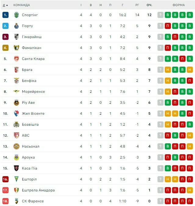Open the Жил Вісенте team link
Viewport: 195px width, 206px height.
[x=33, y=113]
